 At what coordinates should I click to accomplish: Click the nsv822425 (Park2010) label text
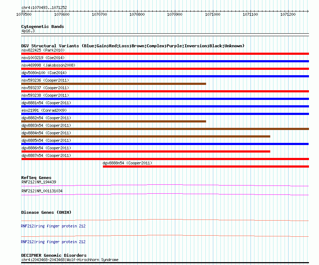point(43,50)
